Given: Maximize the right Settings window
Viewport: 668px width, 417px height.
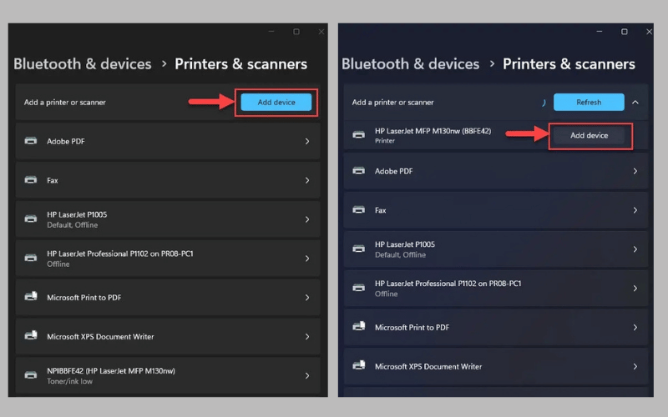Looking at the screenshot, I should (624, 32).
